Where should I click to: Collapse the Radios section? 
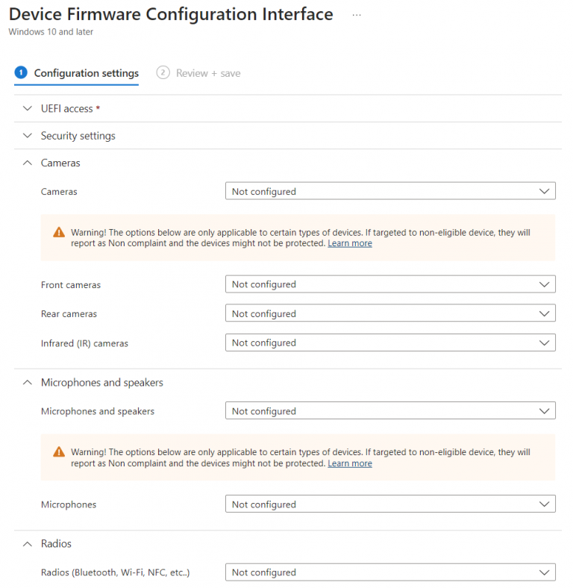pos(28,544)
